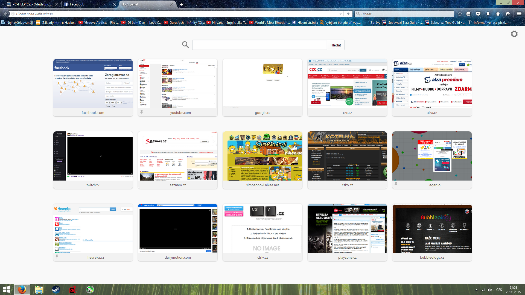
Task: Open the Firefox Hello chat icon
Action: click(508, 14)
